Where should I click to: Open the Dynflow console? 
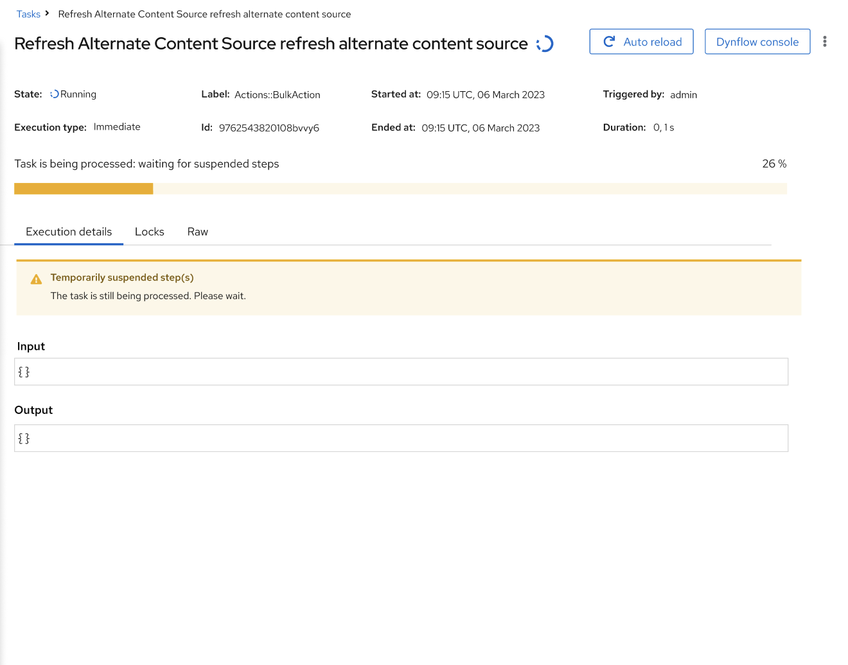click(757, 42)
